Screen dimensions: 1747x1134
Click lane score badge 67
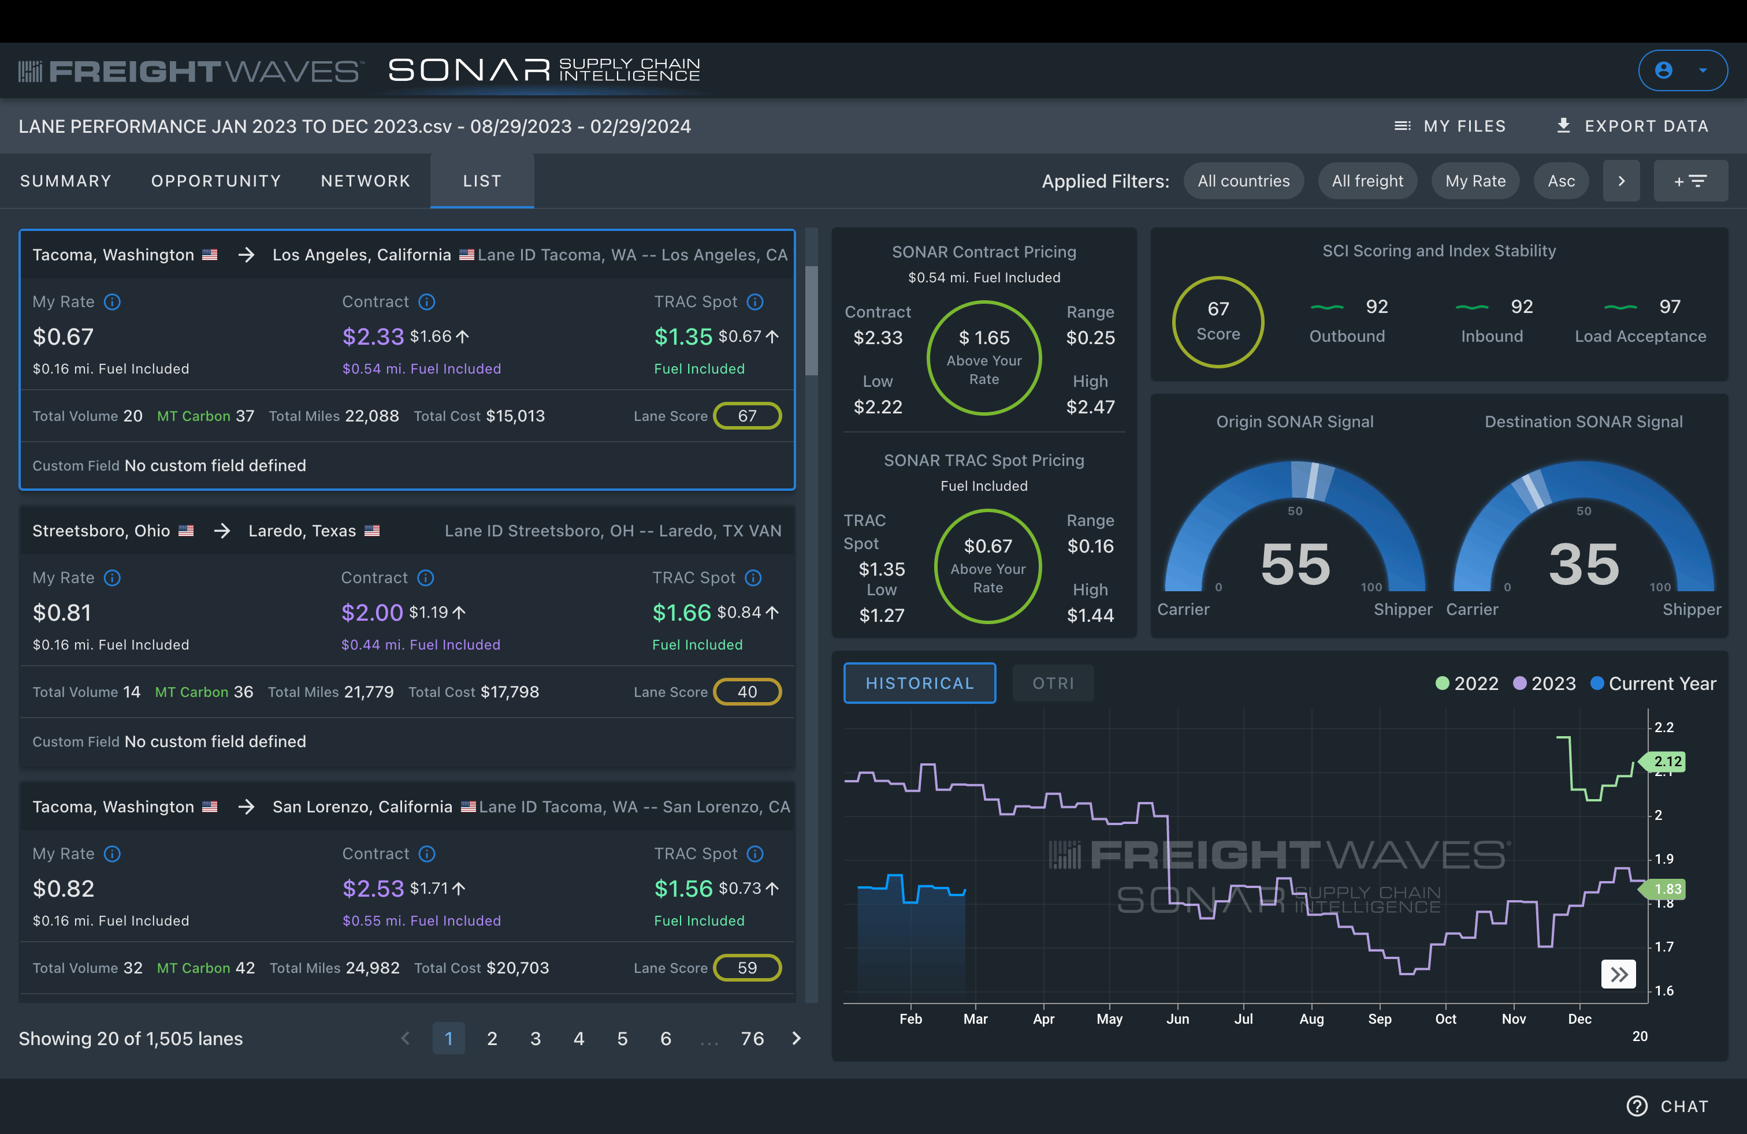pyautogui.click(x=747, y=416)
